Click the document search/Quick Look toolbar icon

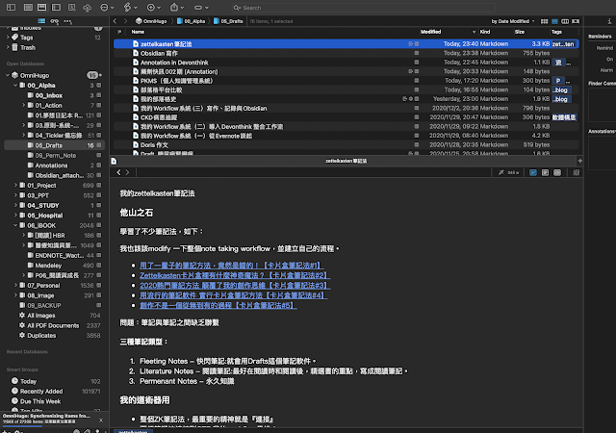[71, 7]
